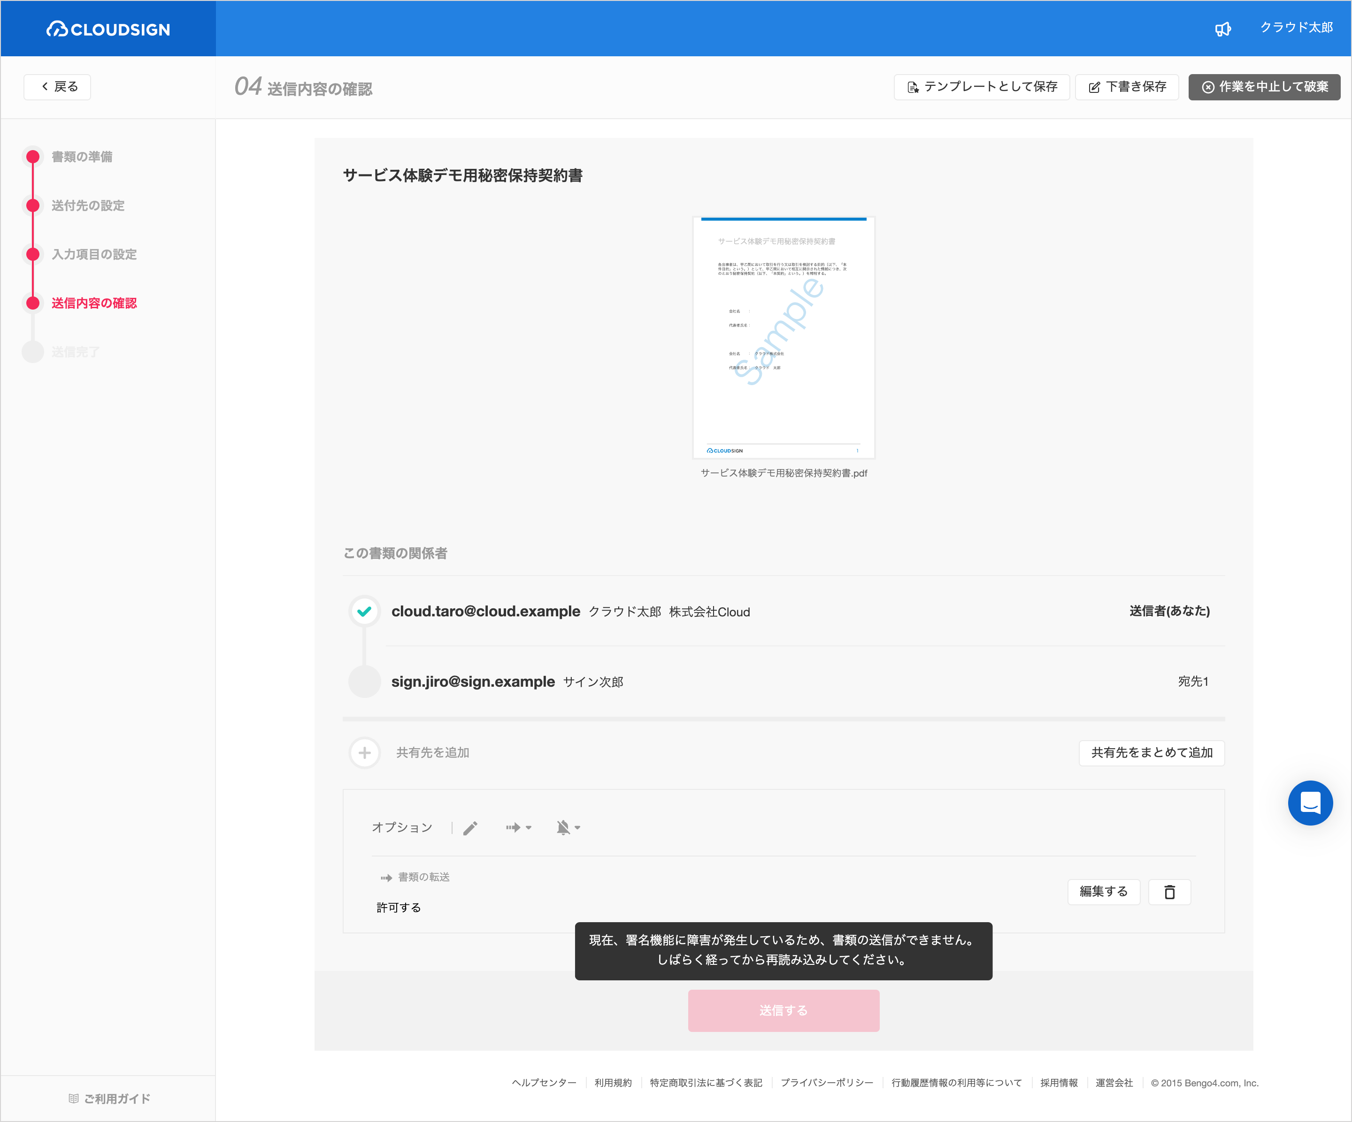This screenshot has height=1122, width=1352.
Task: Open クラウド太郎 user account menu
Action: tap(1296, 28)
